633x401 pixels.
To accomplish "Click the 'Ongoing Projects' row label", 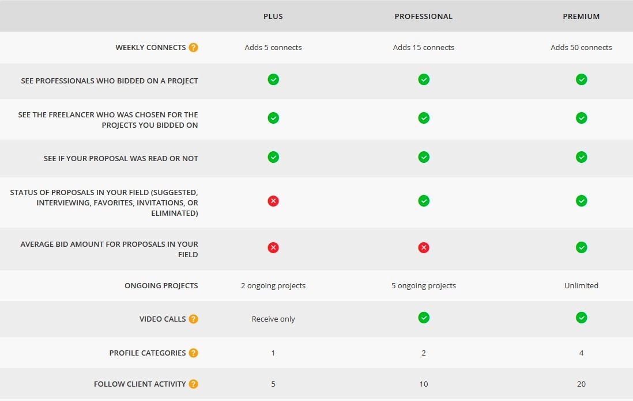I will click(x=161, y=285).
